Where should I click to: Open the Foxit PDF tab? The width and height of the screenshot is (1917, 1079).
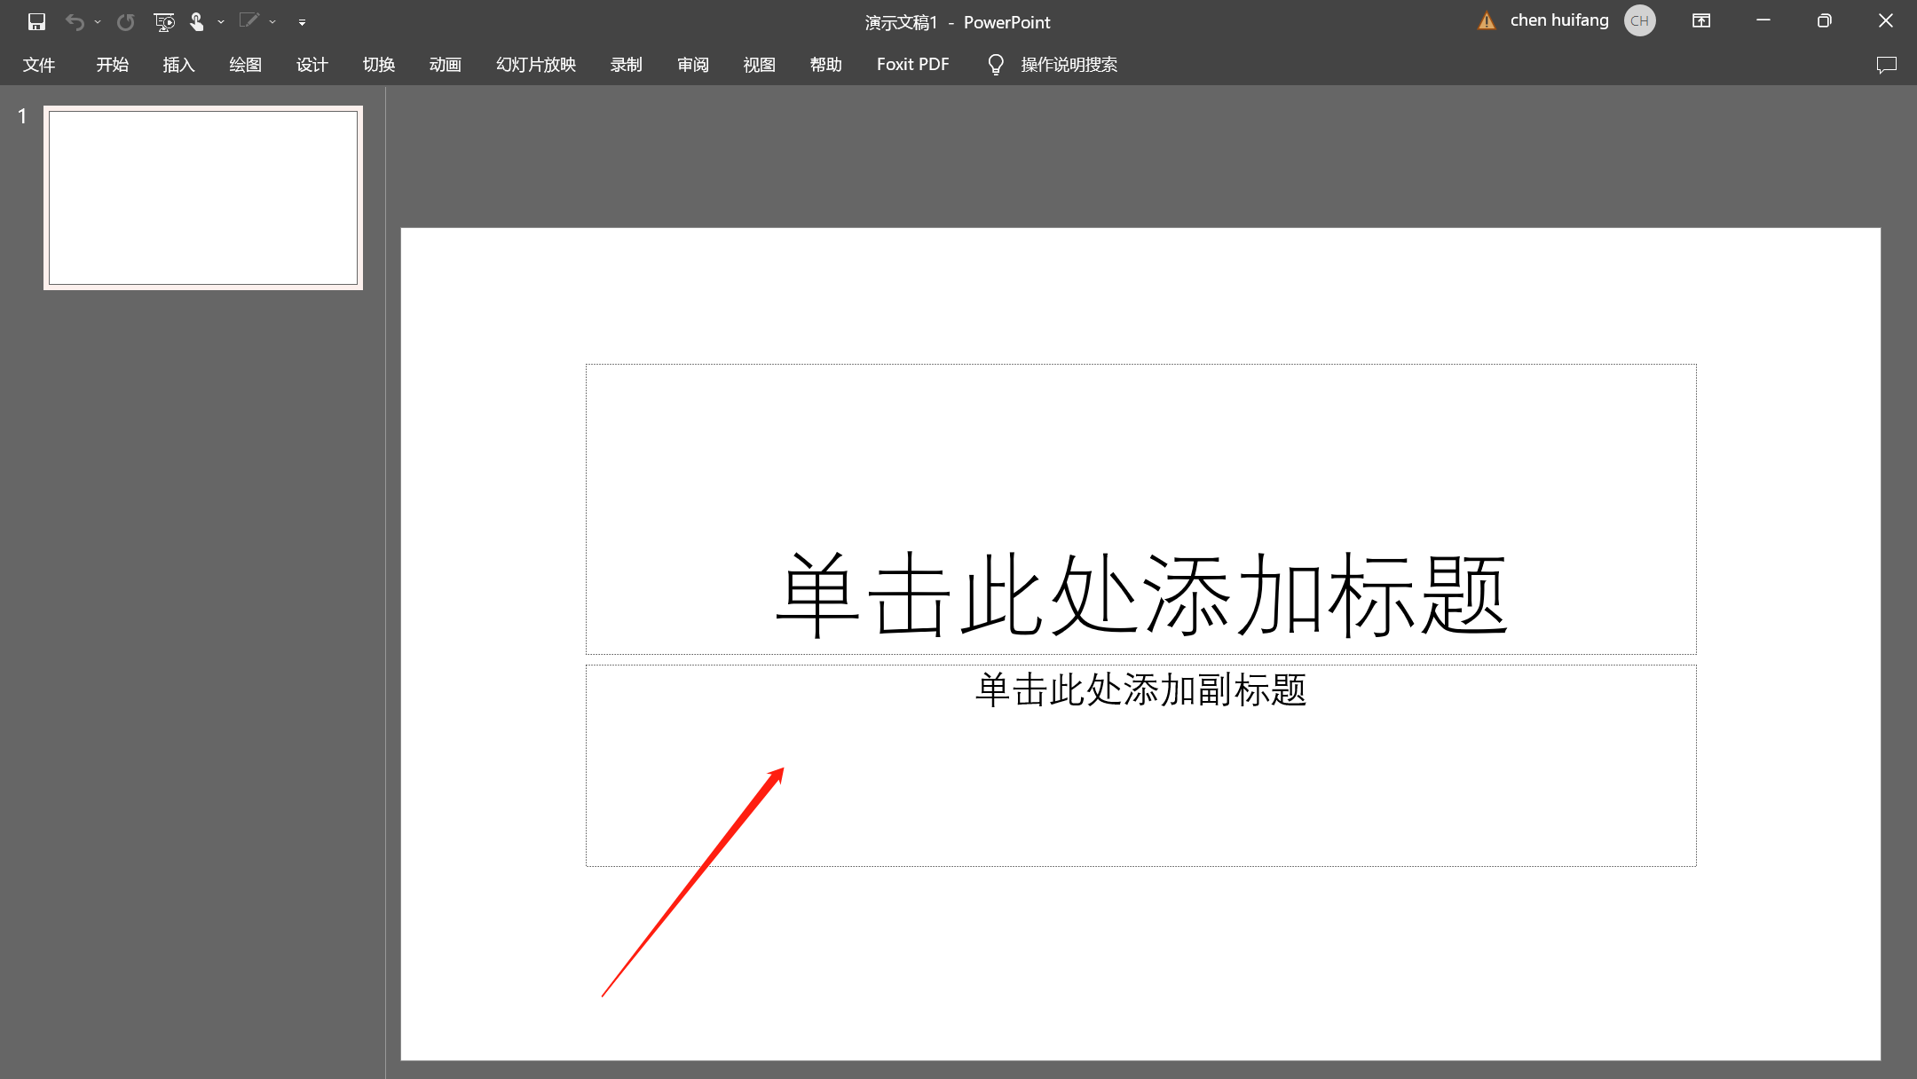coord(913,65)
